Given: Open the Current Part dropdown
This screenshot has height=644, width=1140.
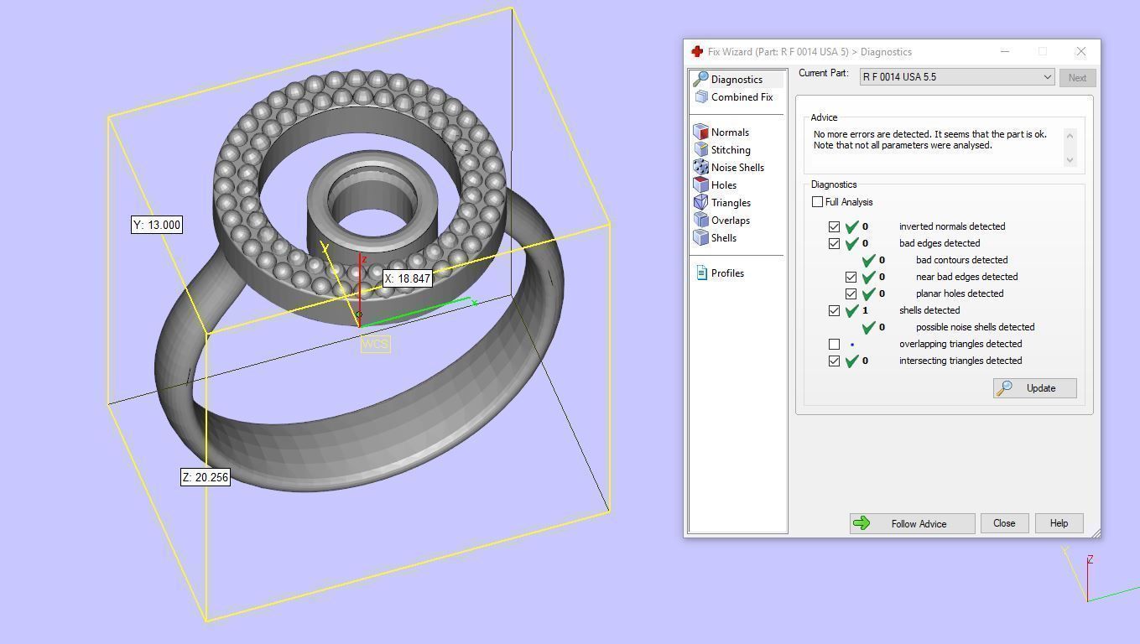Looking at the screenshot, I should [957, 77].
